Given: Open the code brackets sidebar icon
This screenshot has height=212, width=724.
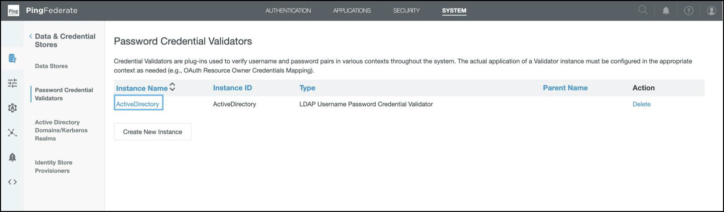Looking at the screenshot, I should [12, 181].
